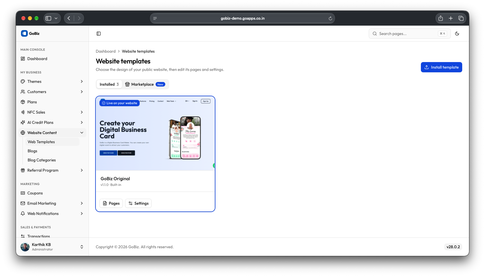Click the Safari share icon
485x277 pixels.
pos(441,18)
